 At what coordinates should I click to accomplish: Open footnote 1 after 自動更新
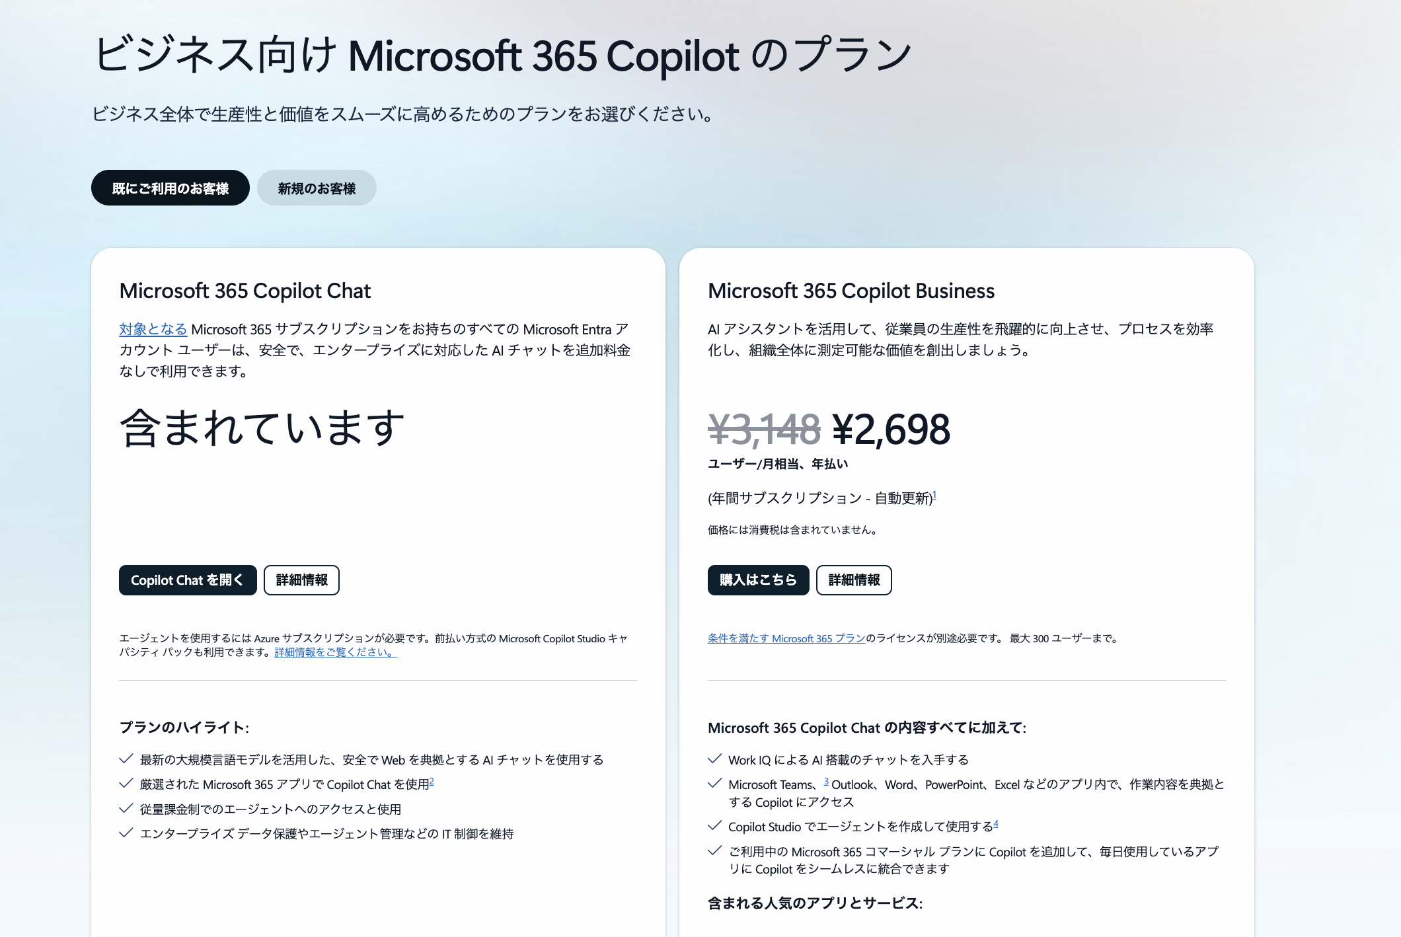click(x=934, y=494)
